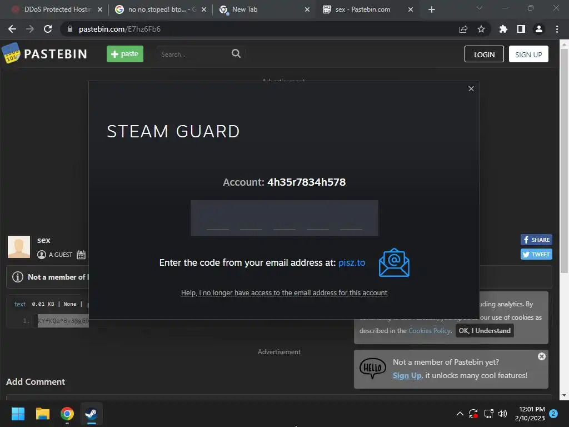Screen dimensions: 569x427
Task: Click the address bar URL
Action: tap(120, 29)
